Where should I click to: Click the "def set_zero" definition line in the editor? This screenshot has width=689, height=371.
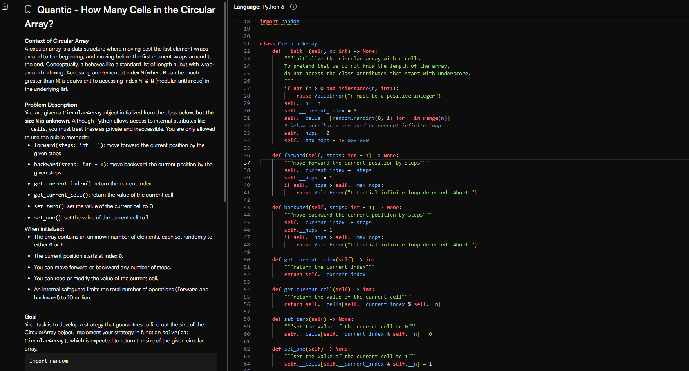pyautogui.click(x=312, y=319)
